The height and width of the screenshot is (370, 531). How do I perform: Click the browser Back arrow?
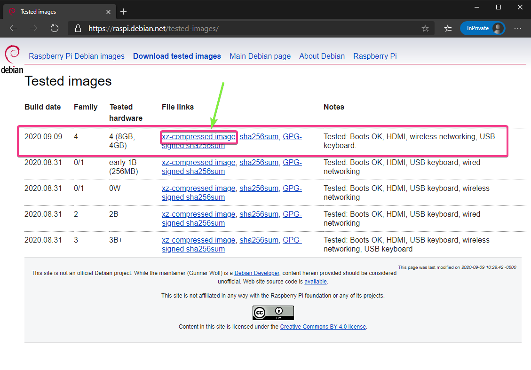pos(13,28)
